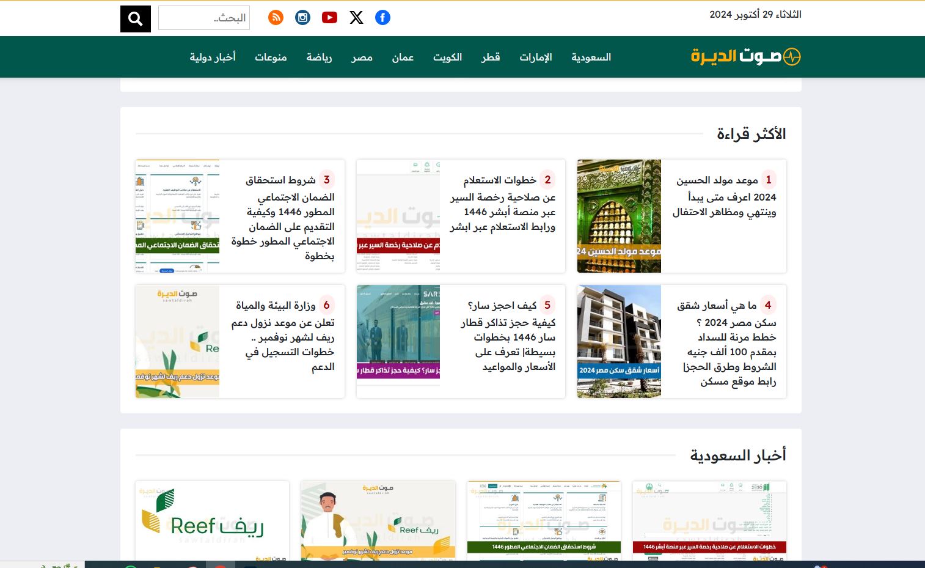
Task: Open the السعودية menu item
Action: [x=591, y=57]
